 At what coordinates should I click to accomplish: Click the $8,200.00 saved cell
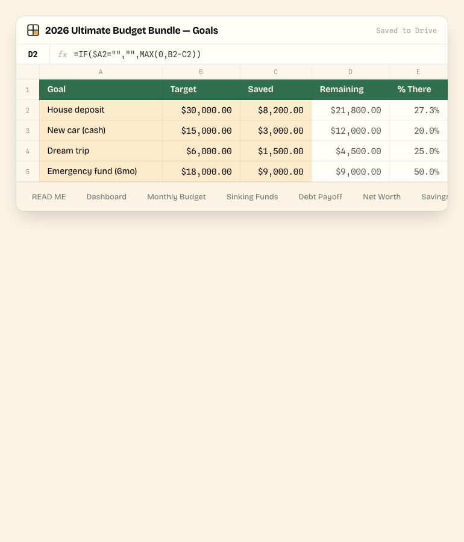click(x=275, y=110)
